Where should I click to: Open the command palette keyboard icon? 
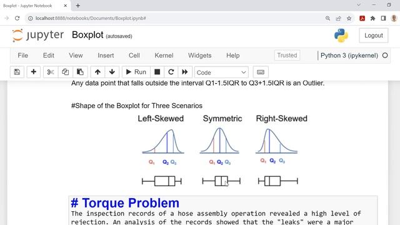tap(261, 72)
